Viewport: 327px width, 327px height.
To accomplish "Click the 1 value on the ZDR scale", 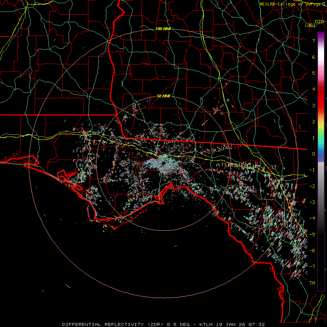I will pyautogui.click(x=314, y=138).
